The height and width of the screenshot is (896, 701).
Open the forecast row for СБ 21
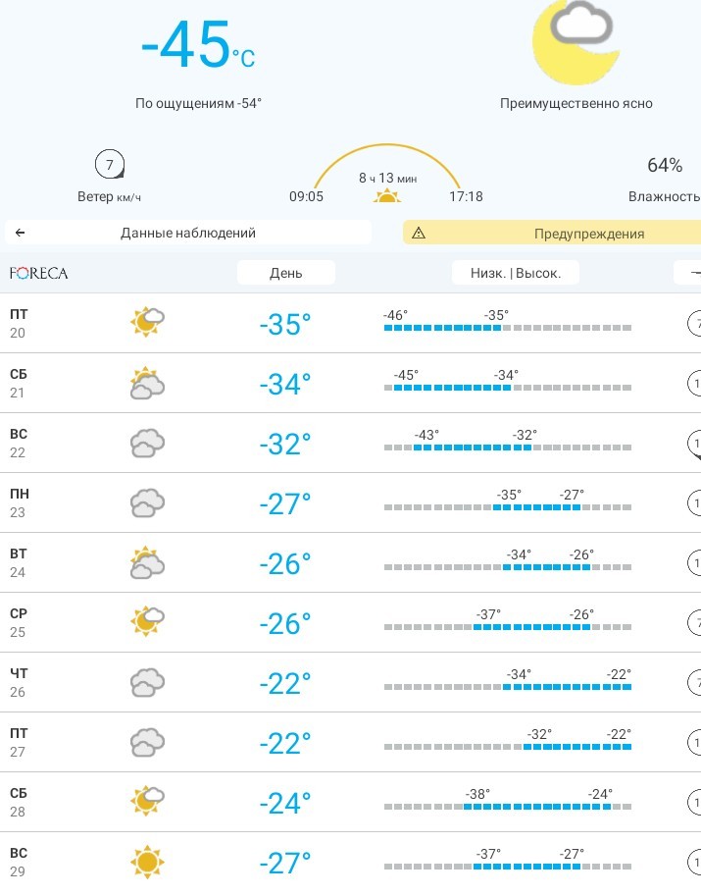click(351, 383)
